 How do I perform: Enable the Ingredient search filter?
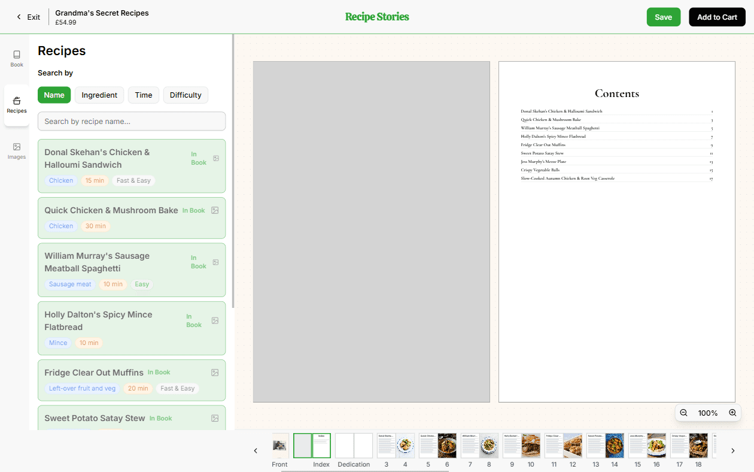coord(99,95)
